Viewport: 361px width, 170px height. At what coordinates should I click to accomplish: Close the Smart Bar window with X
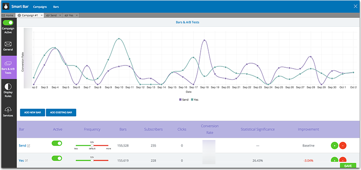point(355,6)
